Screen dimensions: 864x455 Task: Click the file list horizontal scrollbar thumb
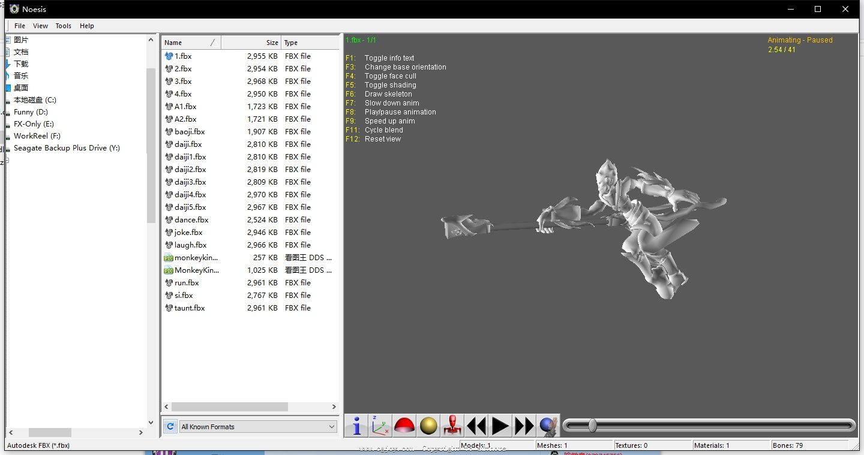tap(229, 406)
